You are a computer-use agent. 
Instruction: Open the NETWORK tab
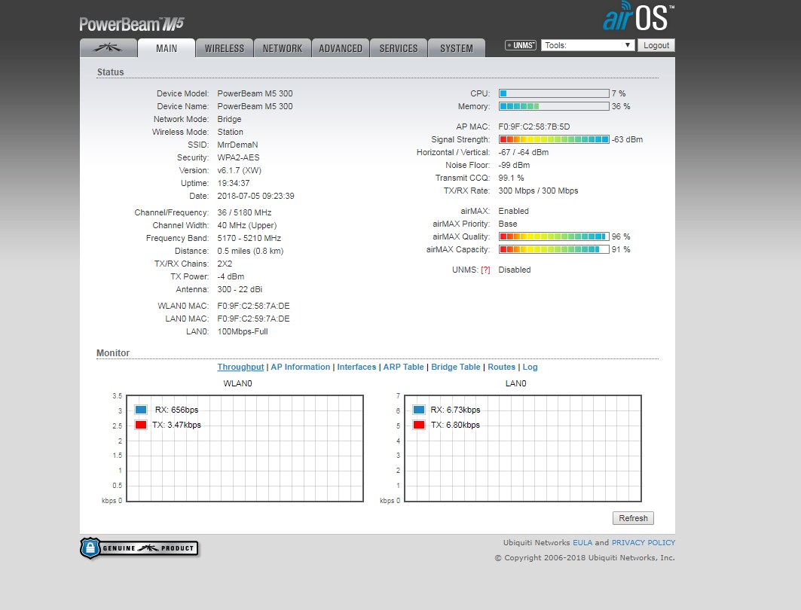pos(283,48)
